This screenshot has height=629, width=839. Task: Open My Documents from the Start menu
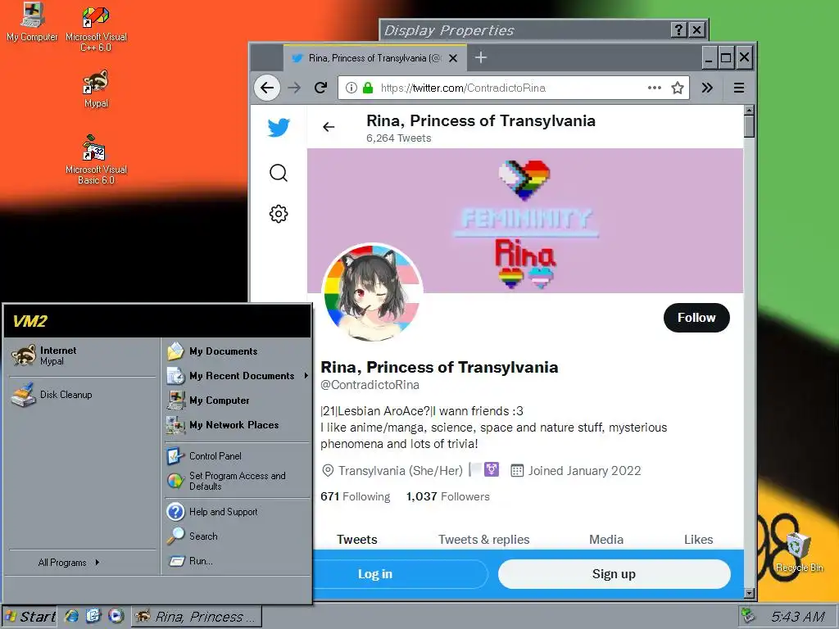pos(238,351)
